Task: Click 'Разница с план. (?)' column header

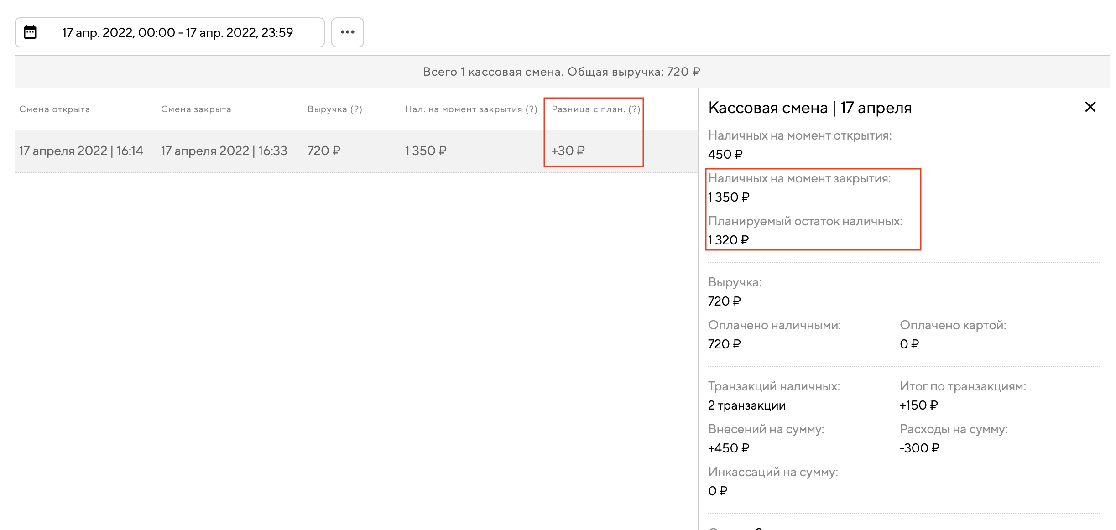Action: coord(595,109)
